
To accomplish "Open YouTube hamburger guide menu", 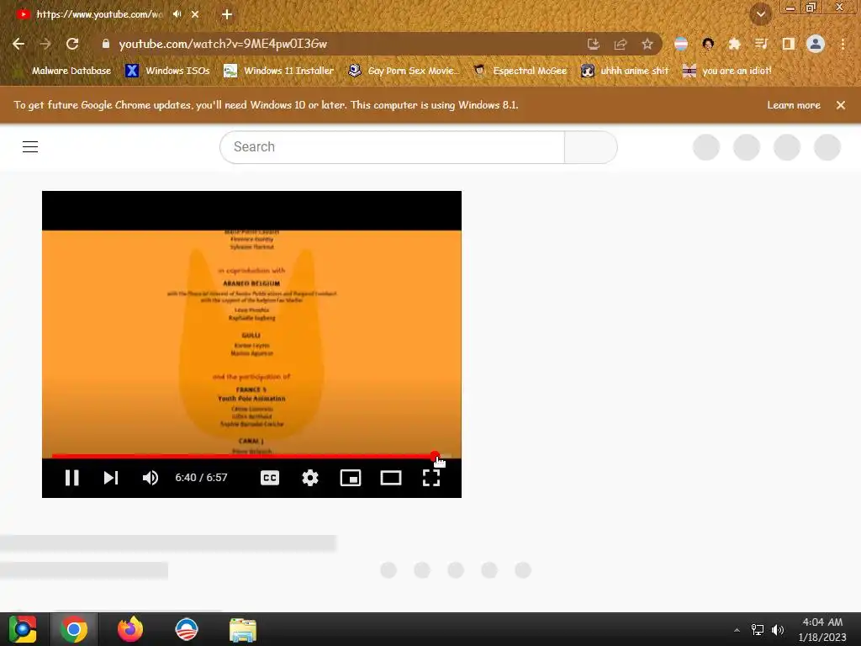I will [x=30, y=146].
